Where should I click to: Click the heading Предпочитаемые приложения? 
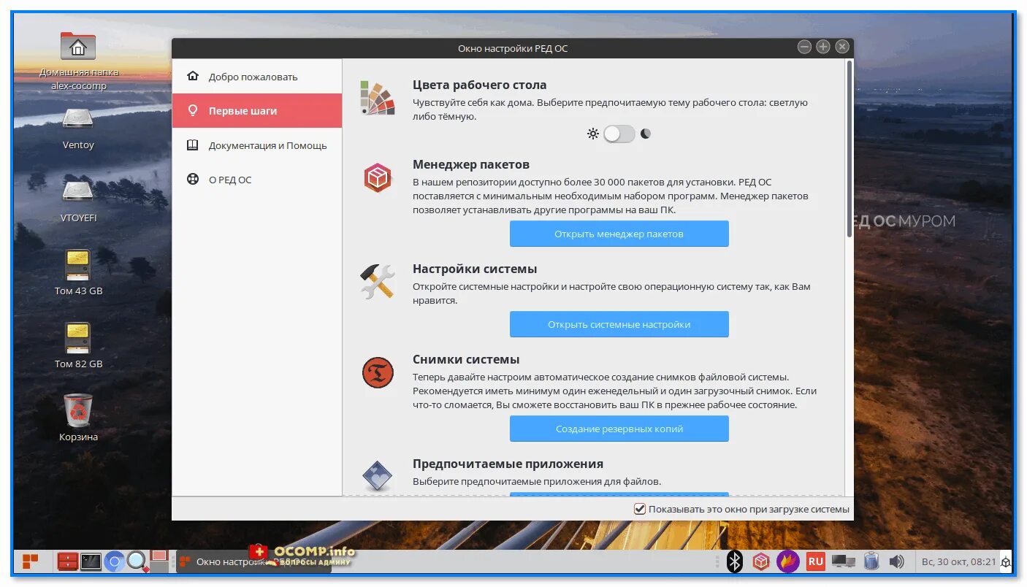[508, 464]
